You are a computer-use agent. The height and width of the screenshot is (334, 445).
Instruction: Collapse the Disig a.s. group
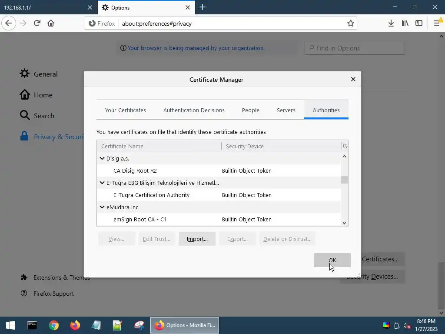102,158
